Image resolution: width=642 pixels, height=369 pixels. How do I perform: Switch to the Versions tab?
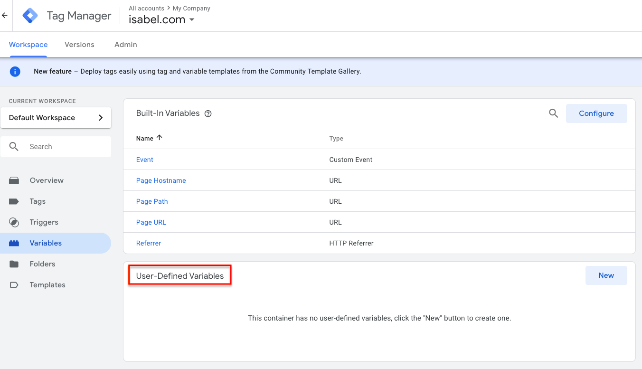(79, 45)
